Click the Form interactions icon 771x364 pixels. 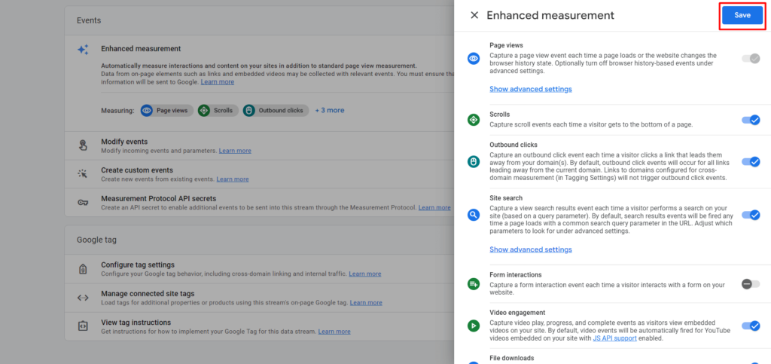474,284
